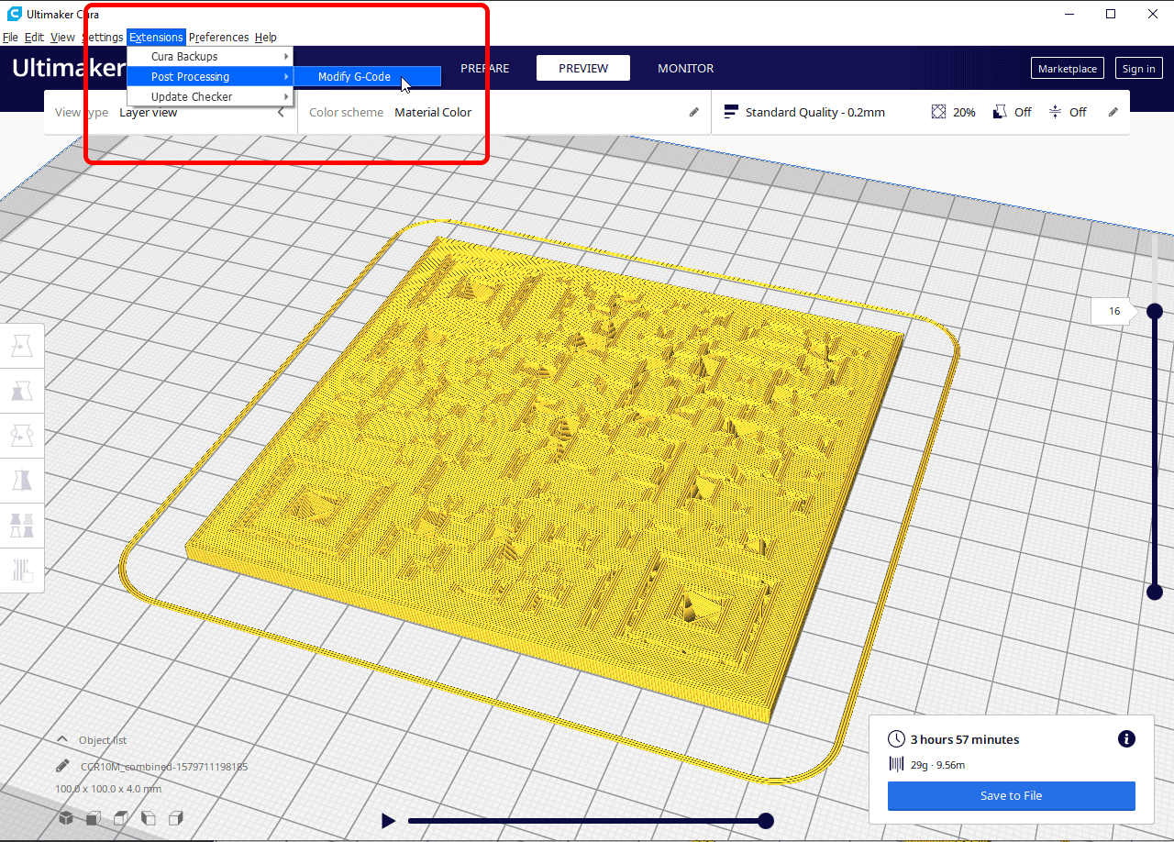Play the layer simulation
1174x842 pixels.
pos(388,821)
